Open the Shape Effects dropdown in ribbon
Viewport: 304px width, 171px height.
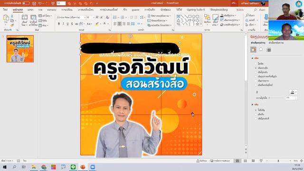pos(230,25)
